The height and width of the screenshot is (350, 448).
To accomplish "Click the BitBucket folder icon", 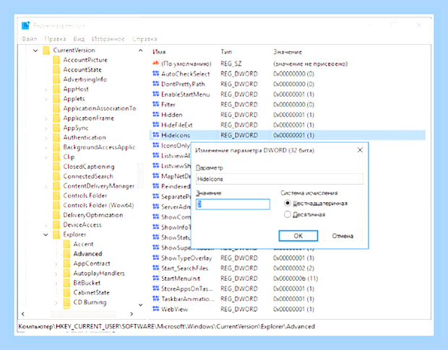I will 67,283.
